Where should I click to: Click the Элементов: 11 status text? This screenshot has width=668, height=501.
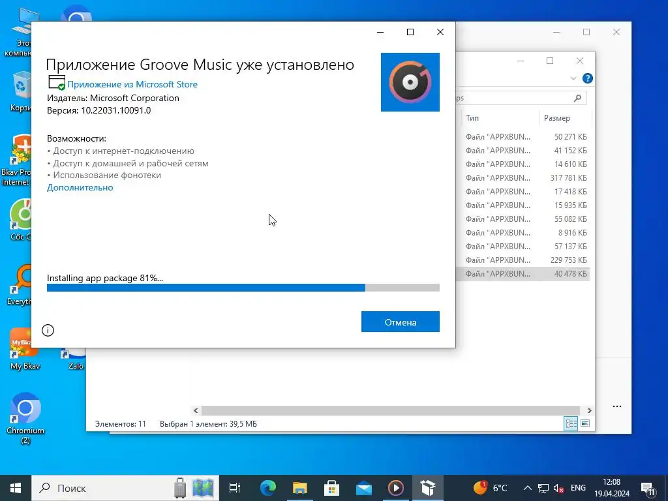pyautogui.click(x=121, y=424)
